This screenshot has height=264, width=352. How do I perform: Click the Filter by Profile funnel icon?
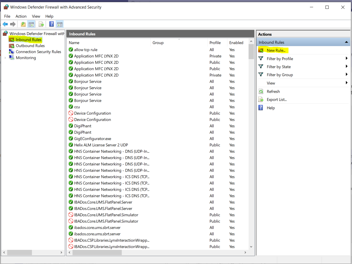click(261, 58)
